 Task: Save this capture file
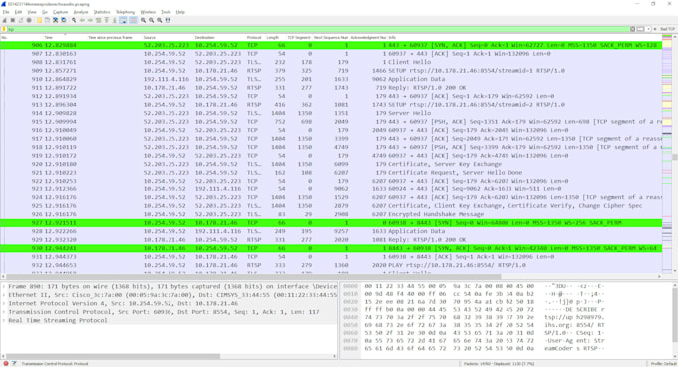click(47, 20)
